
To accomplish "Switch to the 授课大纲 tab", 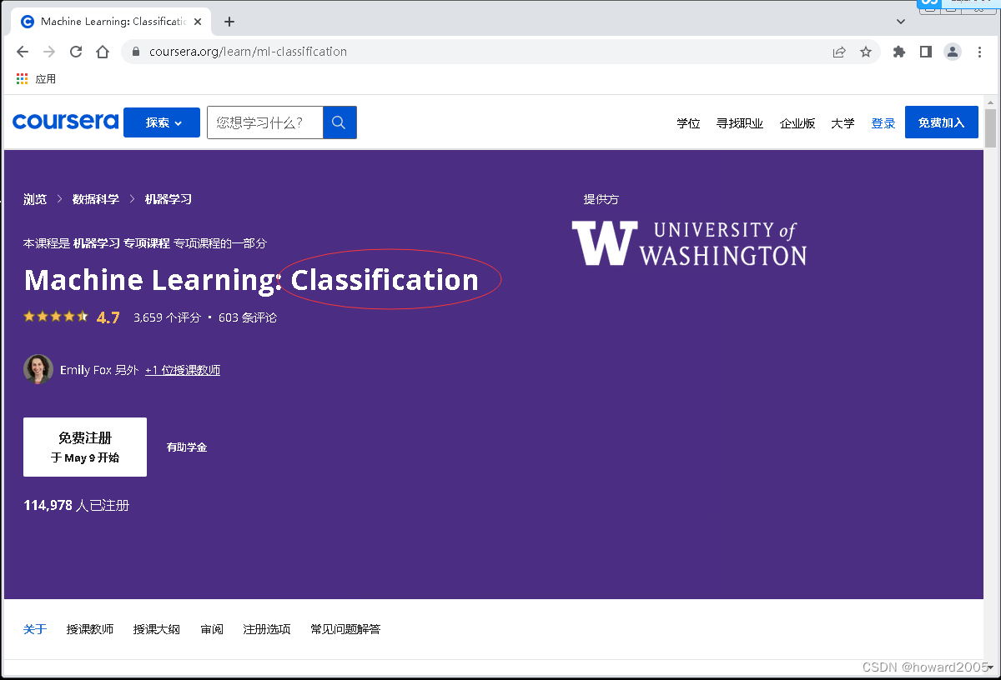I will (157, 629).
